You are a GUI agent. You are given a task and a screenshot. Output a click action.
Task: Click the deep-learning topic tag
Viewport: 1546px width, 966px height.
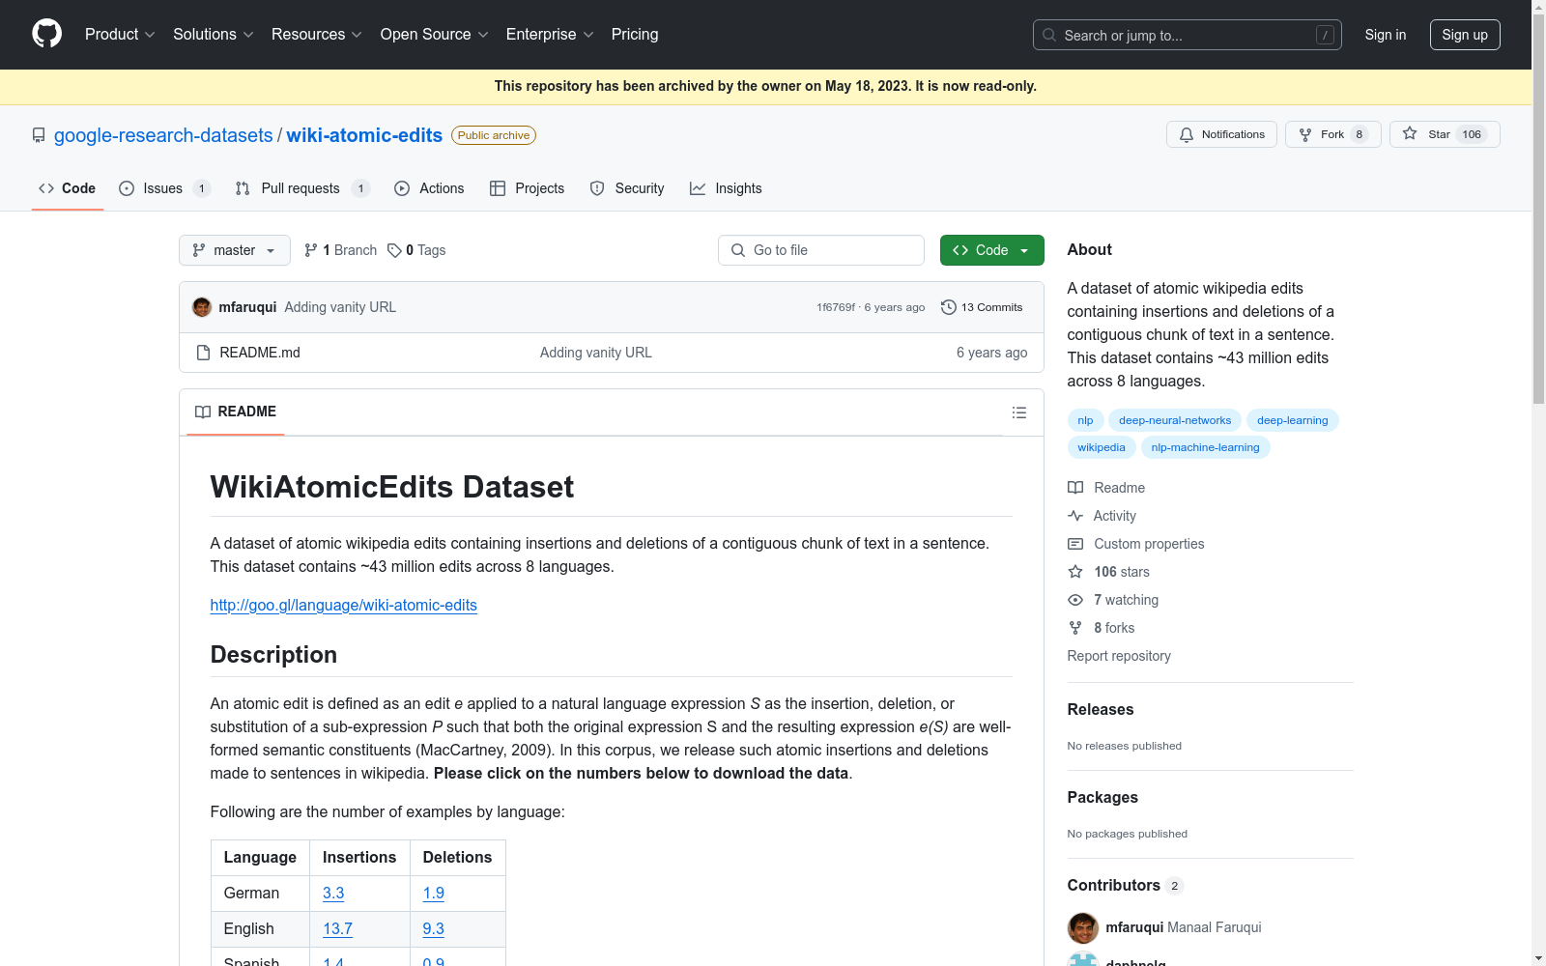tap(1293, 420)
